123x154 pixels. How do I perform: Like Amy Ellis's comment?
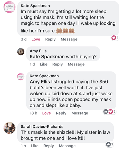(x=44, y=64)
